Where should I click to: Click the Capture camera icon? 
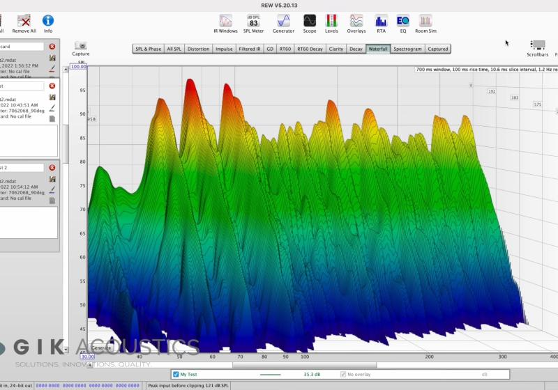click(80, 46)
